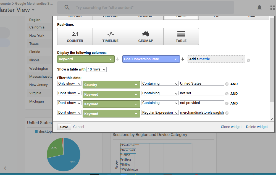Screen dimensions: 276x175
Task: Open the 'Only show' filter mode dropdown
Action: 69,83
